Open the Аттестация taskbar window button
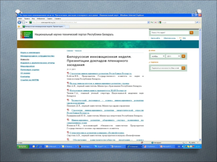This screenshot has height=162, width=217. [85, 147]
